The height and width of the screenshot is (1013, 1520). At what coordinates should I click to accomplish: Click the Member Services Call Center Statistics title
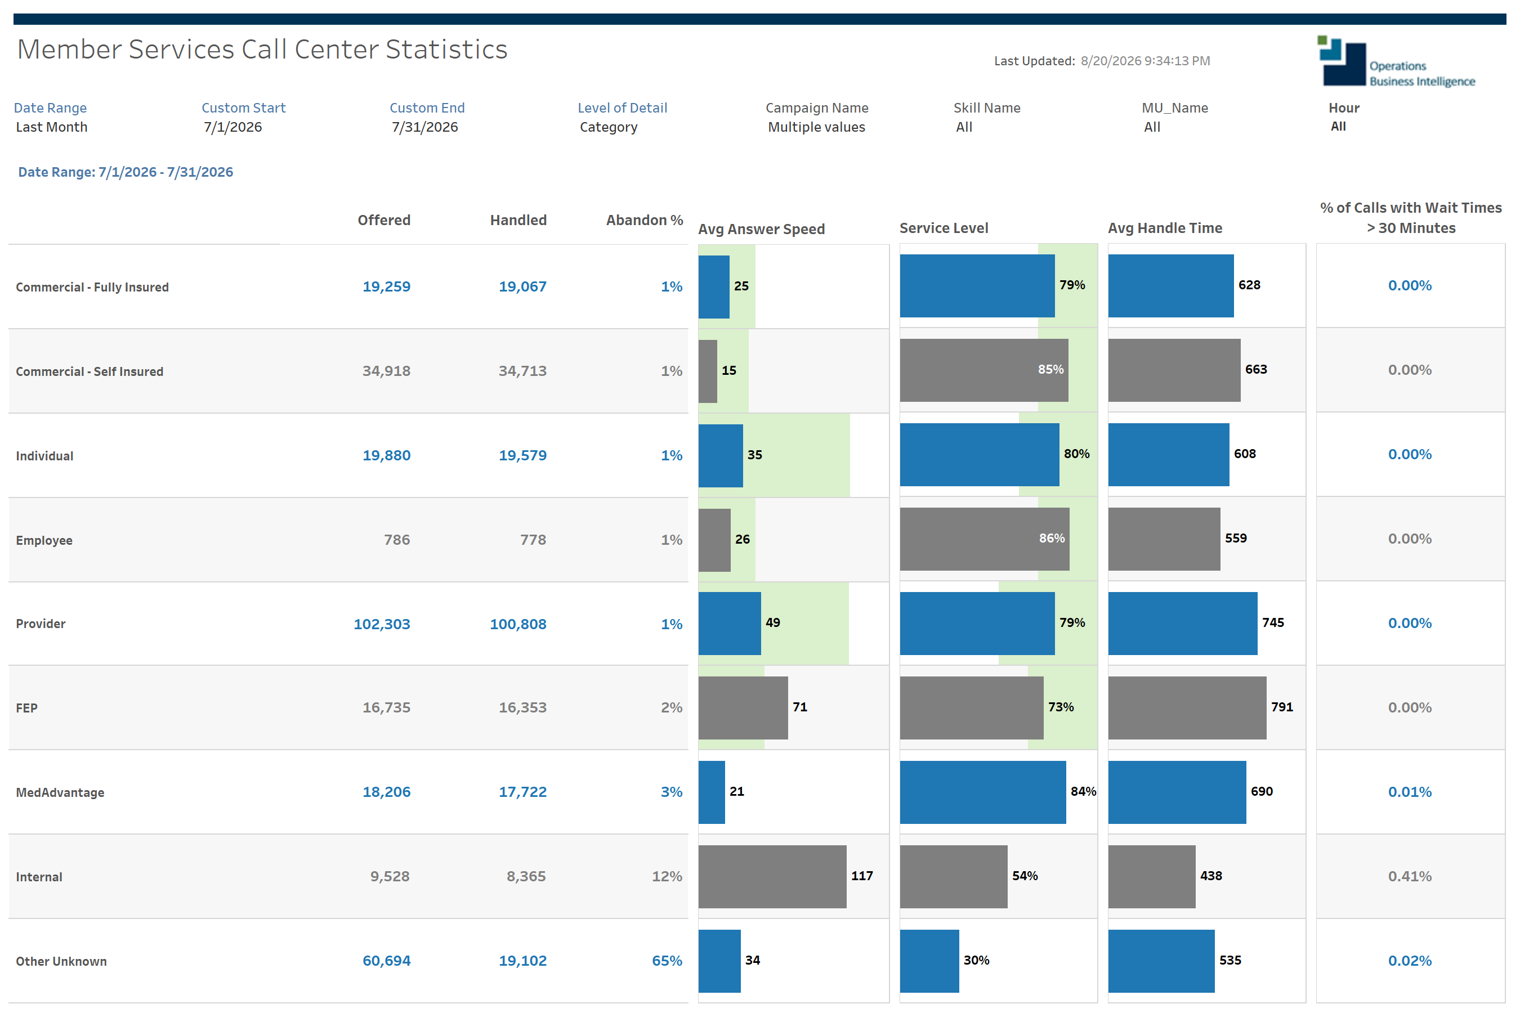click(x=262, y=50)
